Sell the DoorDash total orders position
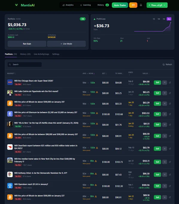179x204 pixels. 157,148
